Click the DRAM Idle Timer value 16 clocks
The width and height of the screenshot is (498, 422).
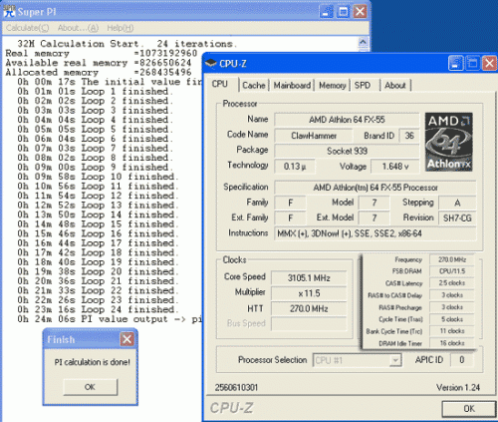(452, 343)
